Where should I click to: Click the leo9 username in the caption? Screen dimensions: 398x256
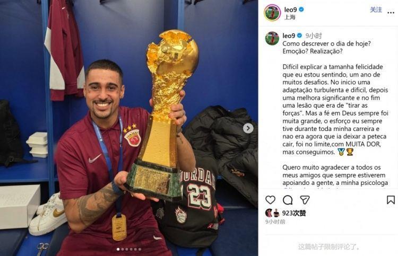click(289, 36)
